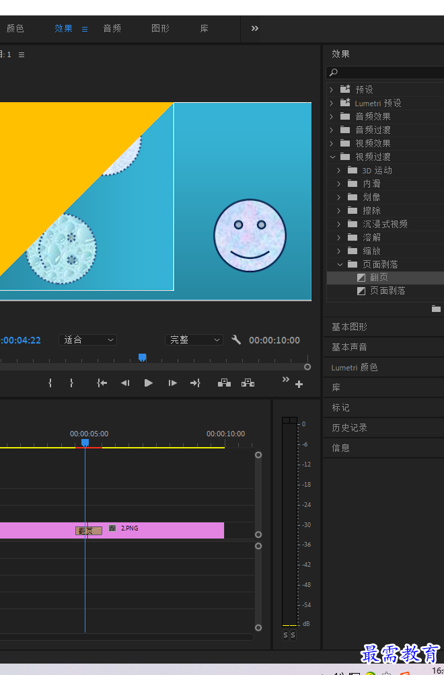Open the 库 workspace tab
444x675 pixels.
pos(204,28)
